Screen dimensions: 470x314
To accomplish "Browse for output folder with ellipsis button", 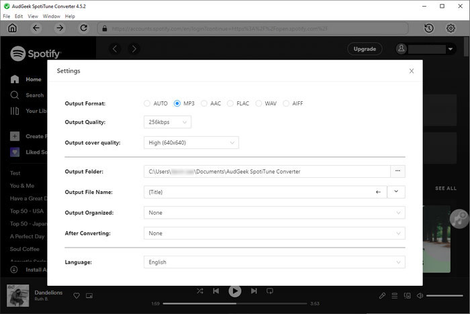I will point(397,171).
